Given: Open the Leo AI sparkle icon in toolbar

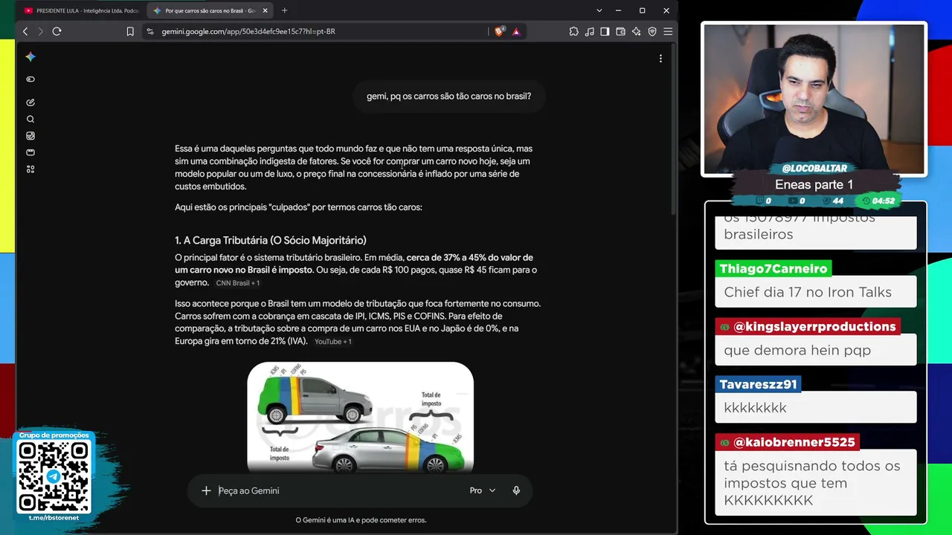Looking at the screenshot, I should tap(636, 31).
